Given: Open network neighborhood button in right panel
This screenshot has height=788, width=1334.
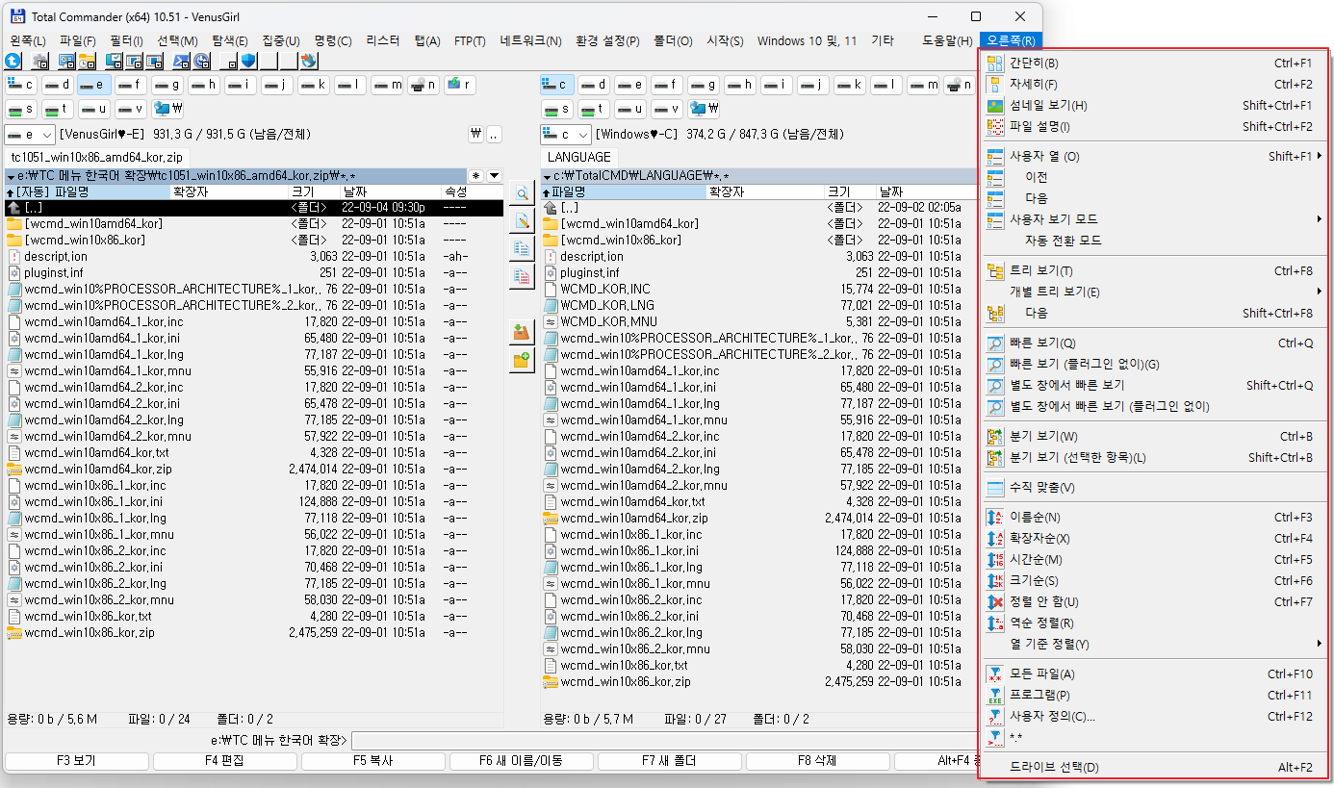Looking at the screenshot, I should click(x=704, y=109).
